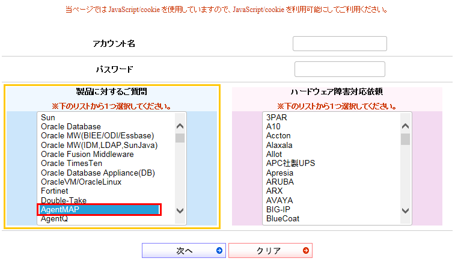Click the product list scrollbar thumb
Viewport: 455px width, 261px height.
[180, 138]
